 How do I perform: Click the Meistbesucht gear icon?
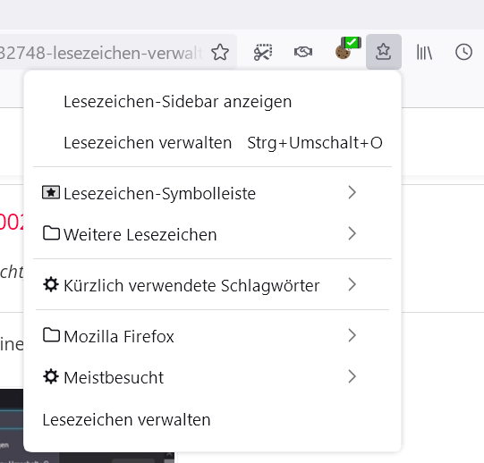[51, 376]
